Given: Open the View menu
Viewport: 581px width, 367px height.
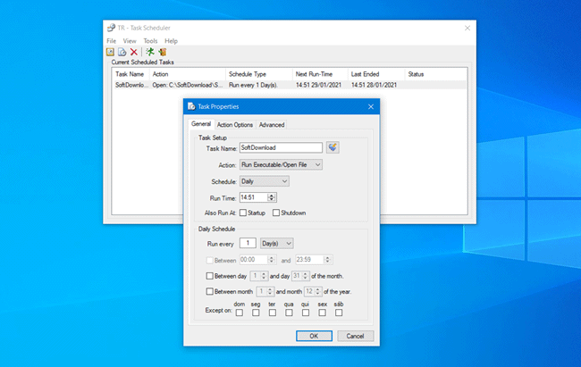Looking at the screenshot, I should 130,41.
